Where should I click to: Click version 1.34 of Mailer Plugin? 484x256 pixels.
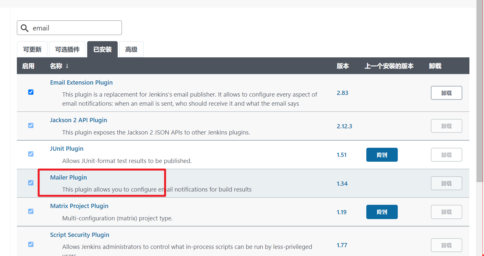342,184
